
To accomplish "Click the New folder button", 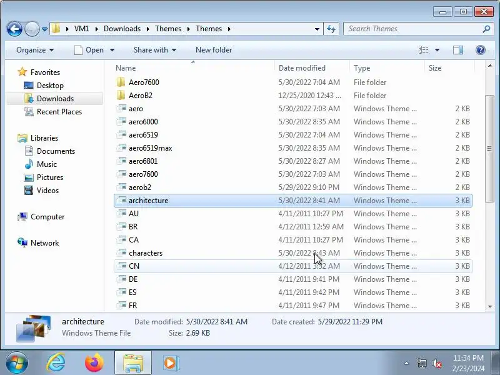I will pos(214,50).
